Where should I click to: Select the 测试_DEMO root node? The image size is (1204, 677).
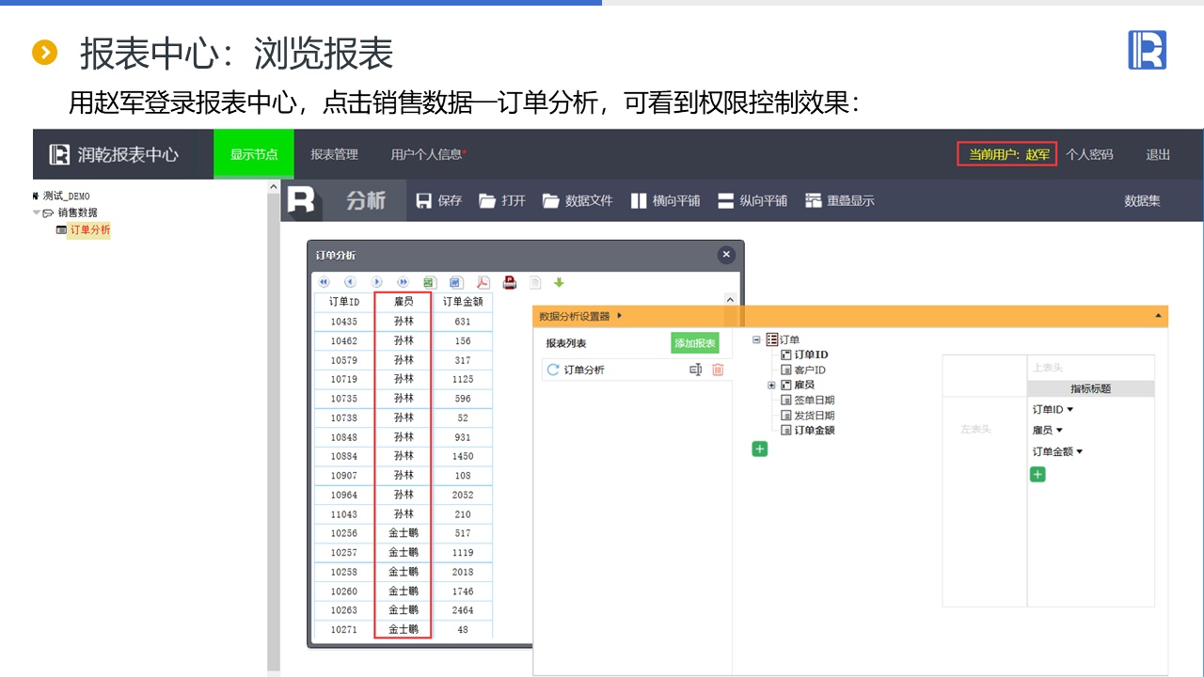tap(66, 197)
